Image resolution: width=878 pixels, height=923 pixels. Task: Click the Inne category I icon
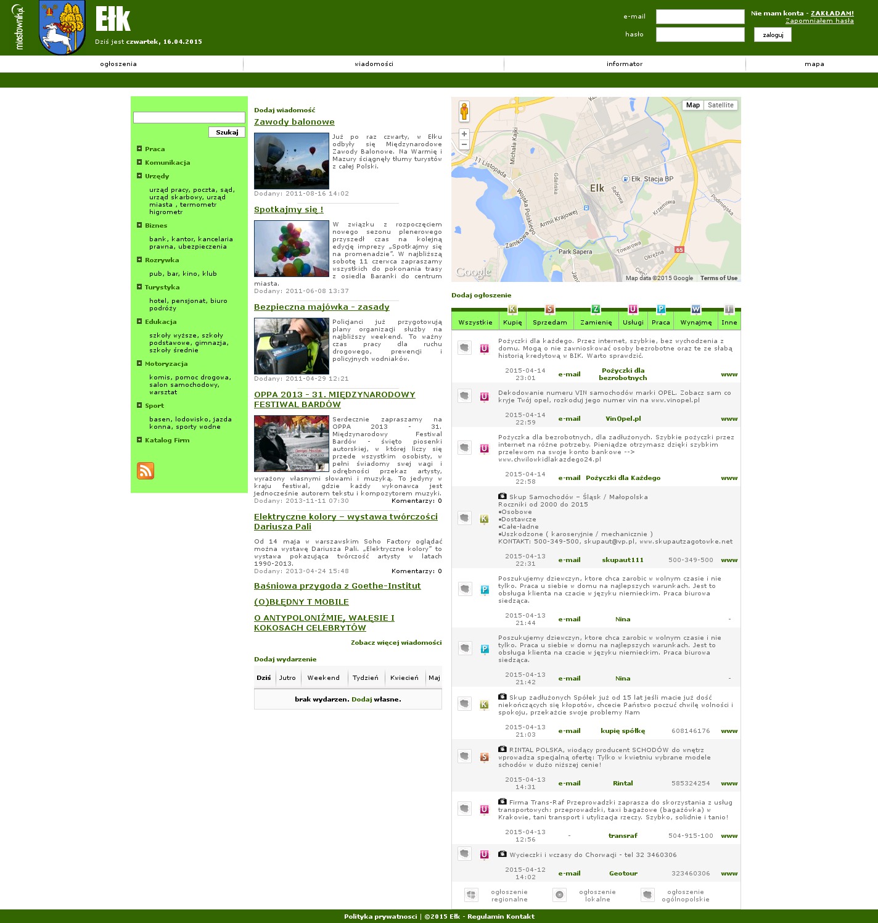coord(729,309)
